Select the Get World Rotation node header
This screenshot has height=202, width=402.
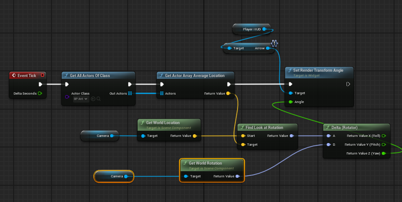click(x=212, y=165)
